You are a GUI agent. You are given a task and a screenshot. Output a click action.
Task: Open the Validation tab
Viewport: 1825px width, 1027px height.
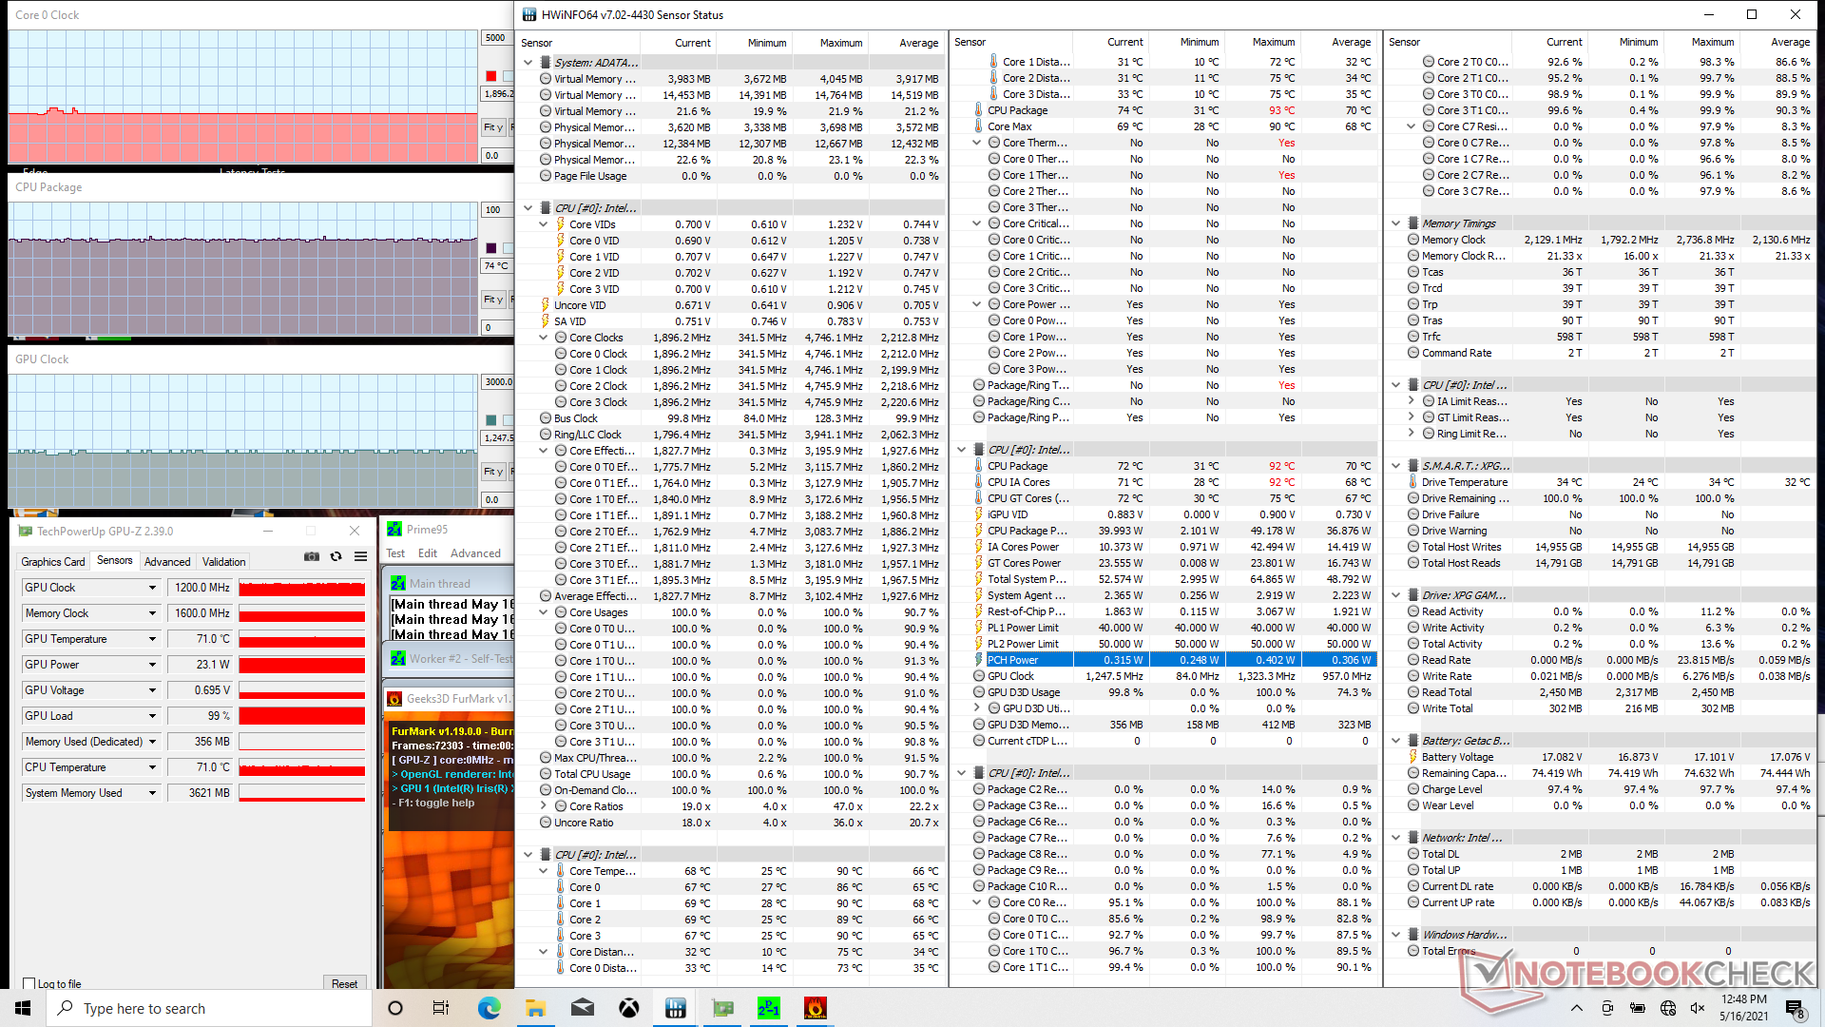click(x=224, y=562)
